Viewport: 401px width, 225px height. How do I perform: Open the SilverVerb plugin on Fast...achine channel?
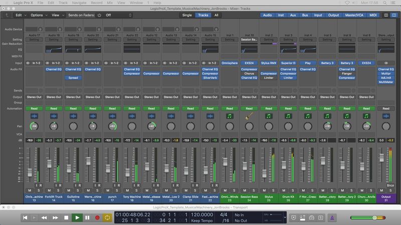pyautogui.click(x=210, y=78)
